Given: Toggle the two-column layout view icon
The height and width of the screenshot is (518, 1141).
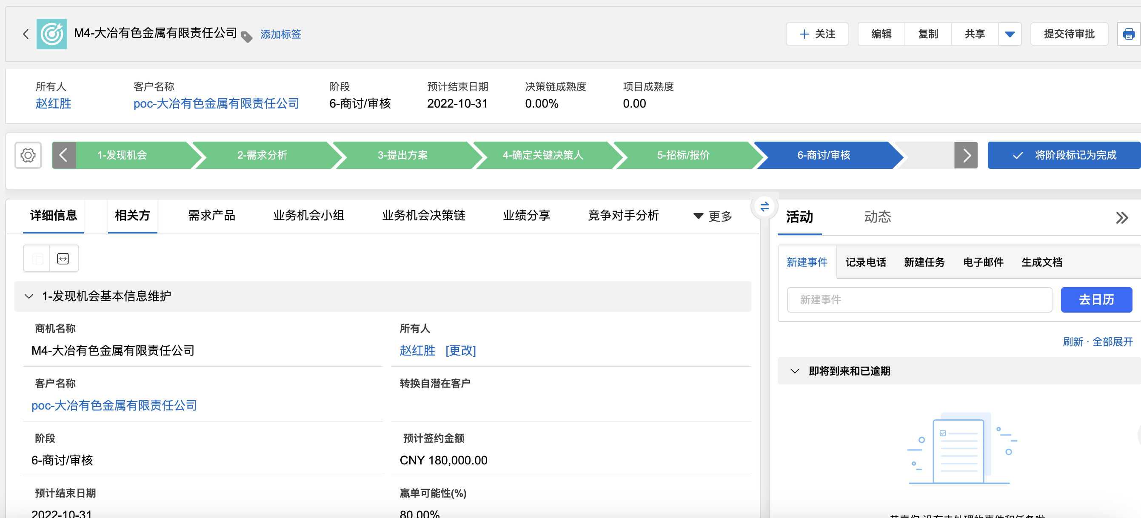Looking at the screenshot, I should (37, 259).
